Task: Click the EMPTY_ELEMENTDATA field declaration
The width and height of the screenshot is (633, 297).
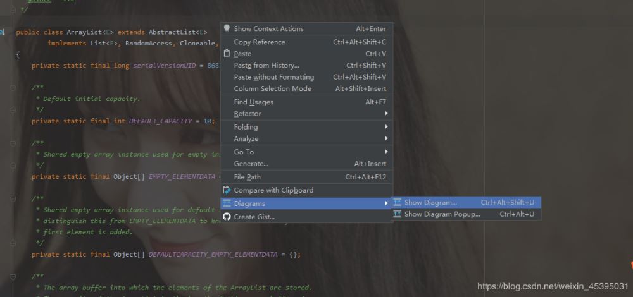Action: pyautogui.click(x=182, y=176)
